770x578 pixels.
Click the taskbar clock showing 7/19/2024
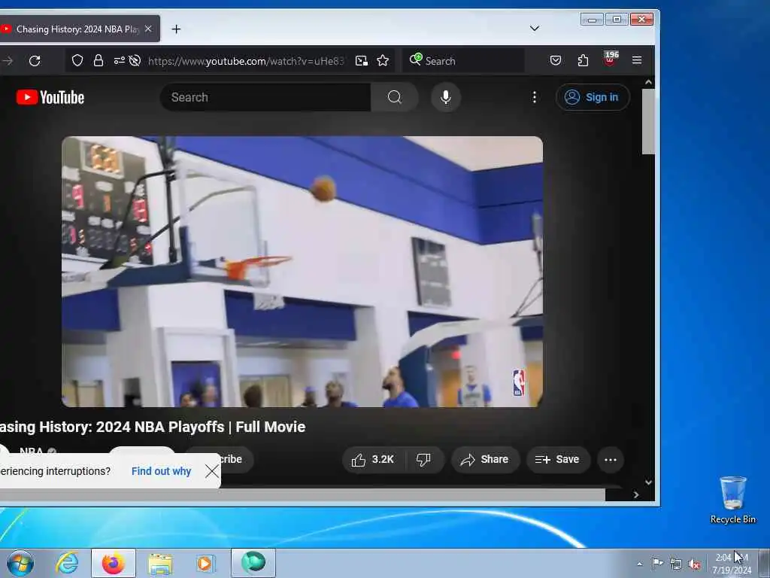click(x=732, y=564)
